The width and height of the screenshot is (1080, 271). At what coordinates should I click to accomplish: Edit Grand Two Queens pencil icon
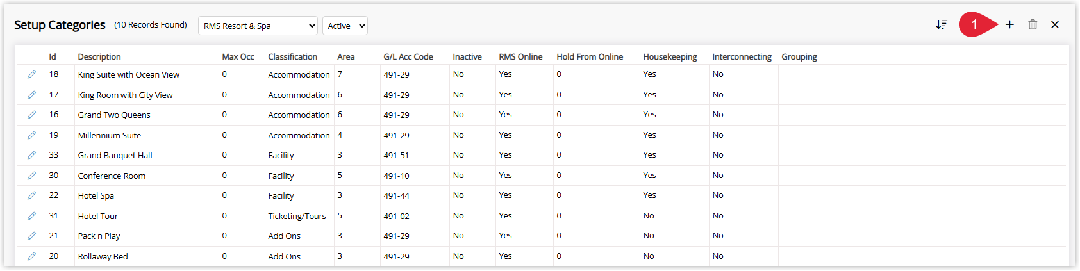pos(31,115)
